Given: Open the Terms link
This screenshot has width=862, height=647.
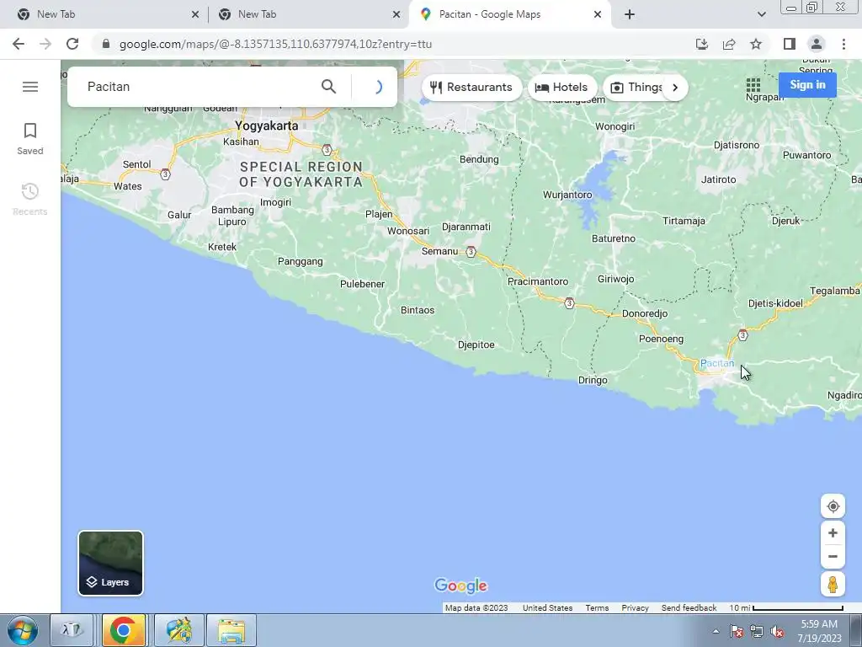Looking at the screenshot, I should [597, 608].
